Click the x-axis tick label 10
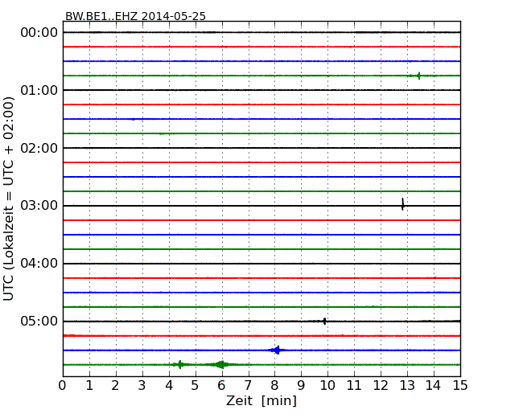Image resolution: width=523 pixels, height=418 pixels. point(327,386)
